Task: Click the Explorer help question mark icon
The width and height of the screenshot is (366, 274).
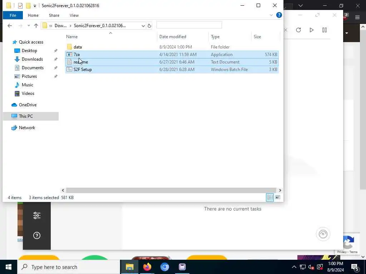Action: click(279, 15)
